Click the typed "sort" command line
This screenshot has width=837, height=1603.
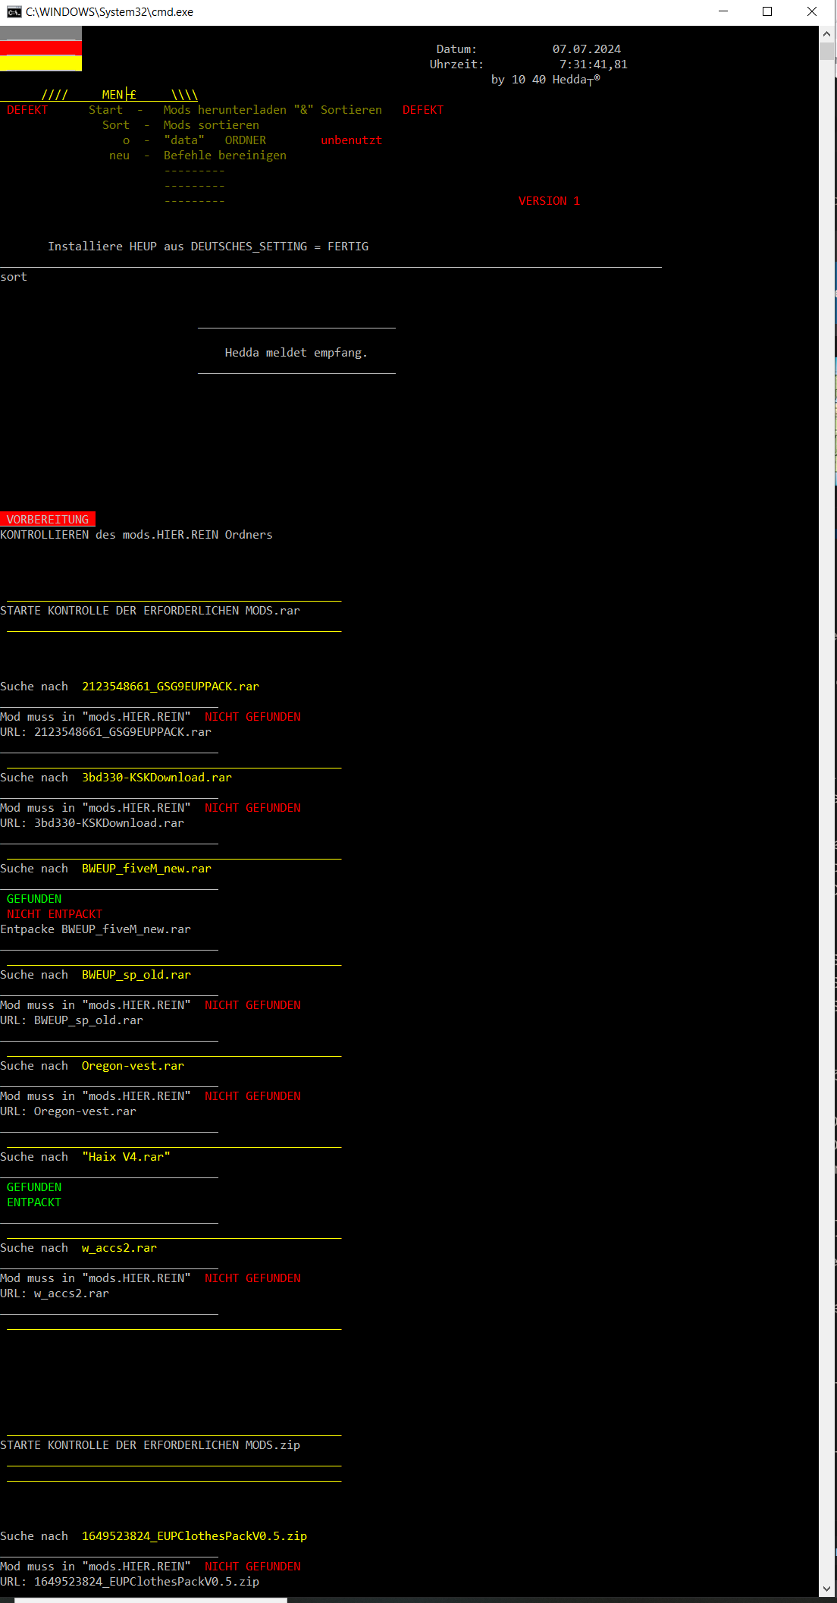click(14, 277)
